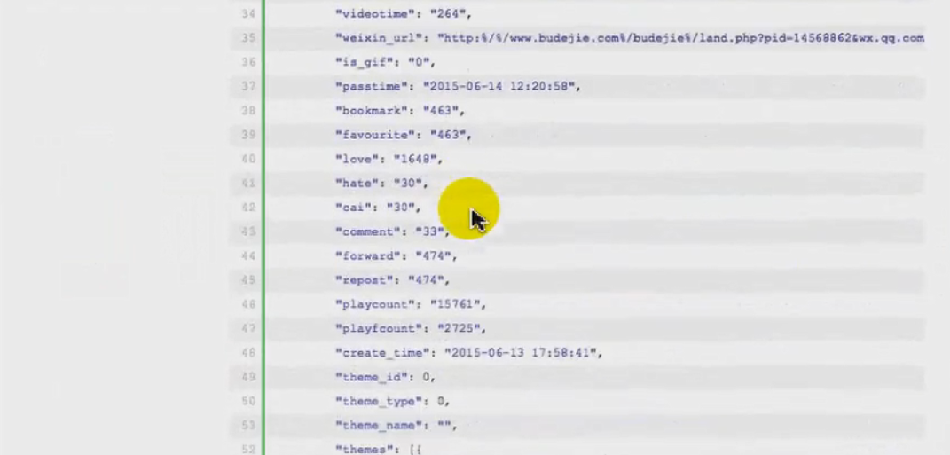Click the "theme_type" key
The image size is (950, 455).
[x=378, y=401]
